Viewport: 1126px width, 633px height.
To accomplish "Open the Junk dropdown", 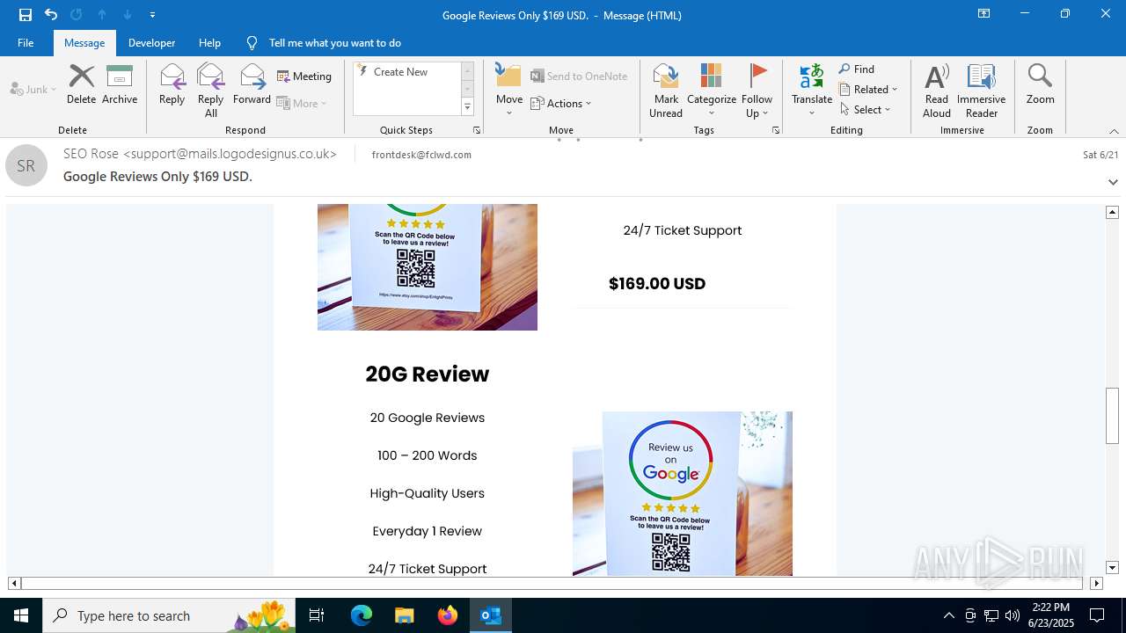I will pos(33,89).
